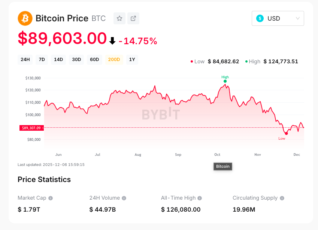Image resolution: width=318 pixels, height=230 pixels.
Task: Click the red Low marker on chart
Action: tap(286, 133)
